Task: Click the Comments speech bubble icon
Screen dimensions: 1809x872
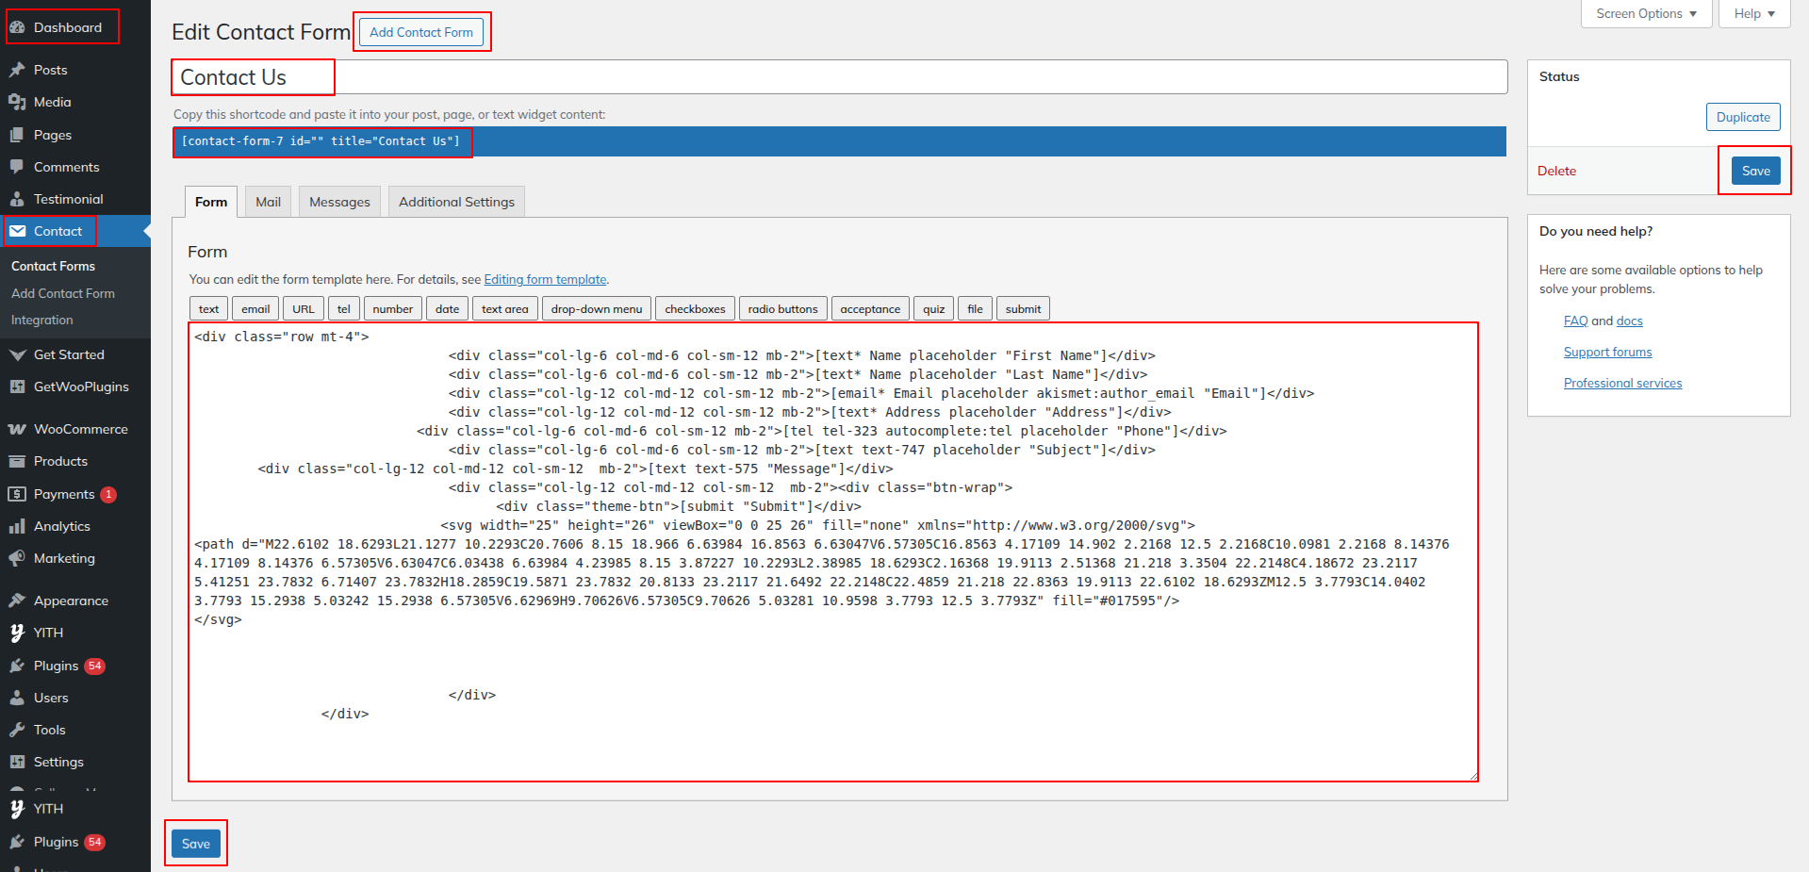Action: [17, 167]
